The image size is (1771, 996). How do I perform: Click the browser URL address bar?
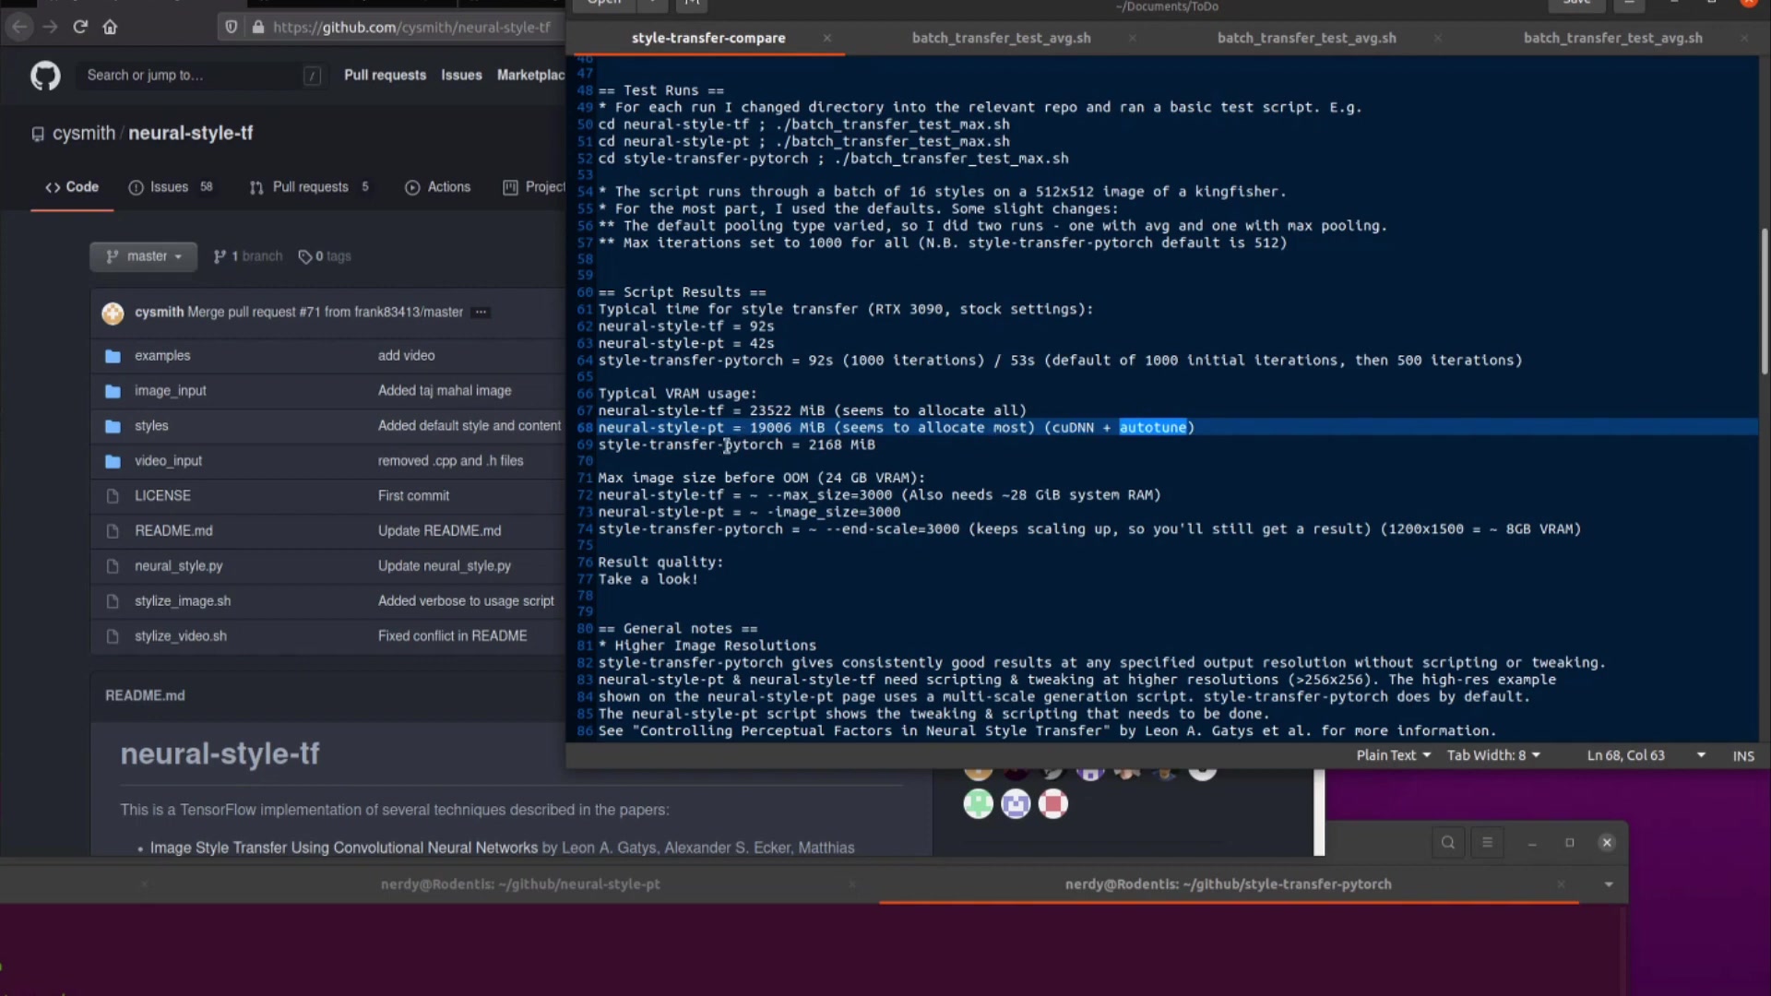(x=412, y=27)
